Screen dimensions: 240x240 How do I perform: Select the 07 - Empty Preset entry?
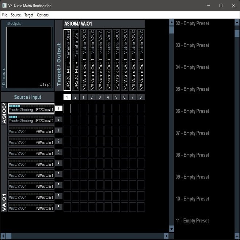(192, 133)
